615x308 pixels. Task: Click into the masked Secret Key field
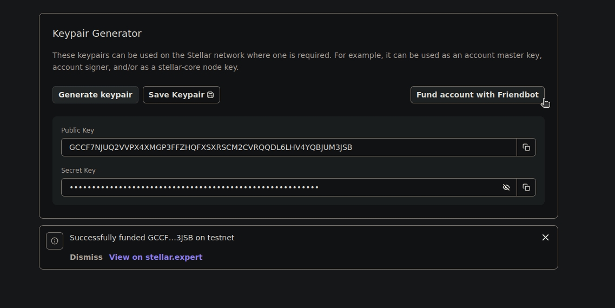[x=281, y=187]
